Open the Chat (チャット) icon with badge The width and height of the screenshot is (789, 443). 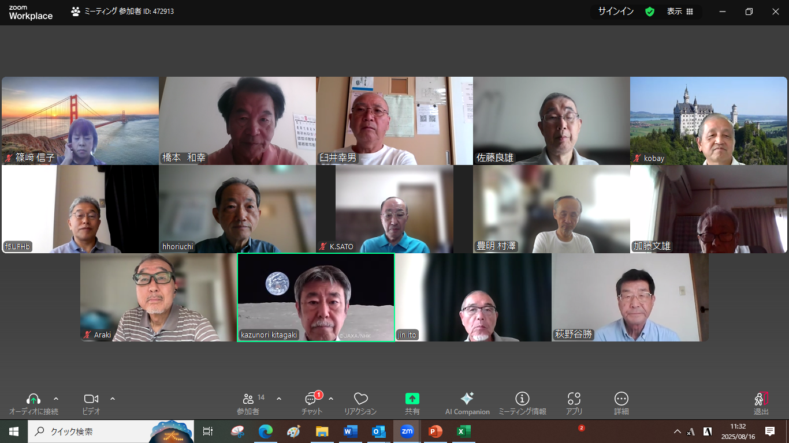[311, 399]
